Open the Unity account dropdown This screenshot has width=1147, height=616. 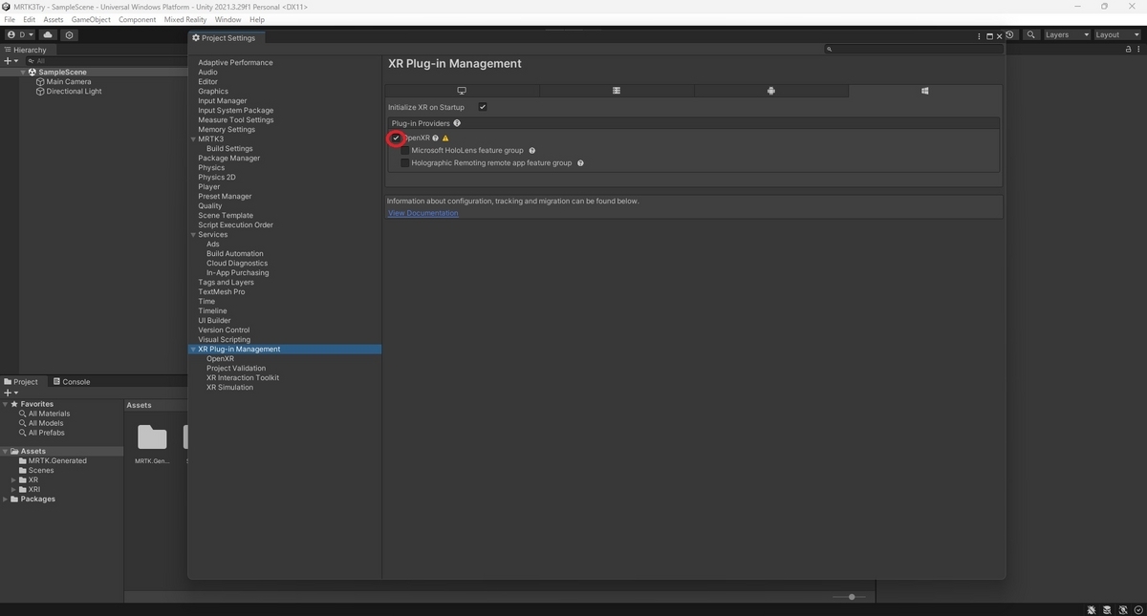(x=20, y=34)
